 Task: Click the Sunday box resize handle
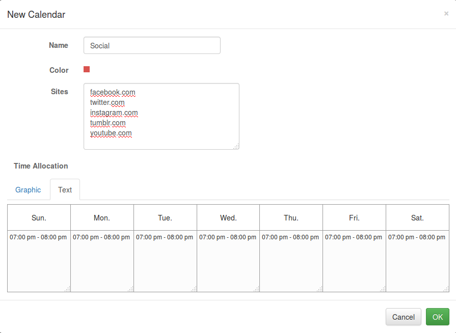tap(68, 289)
